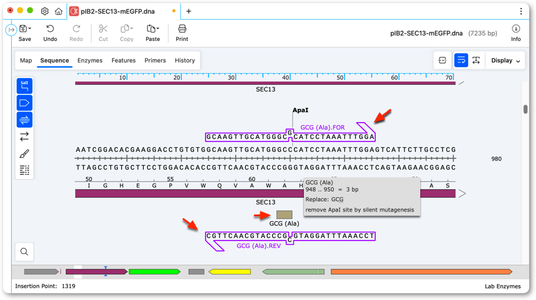
Task: Click the Redo button
Action: point(76,33)
